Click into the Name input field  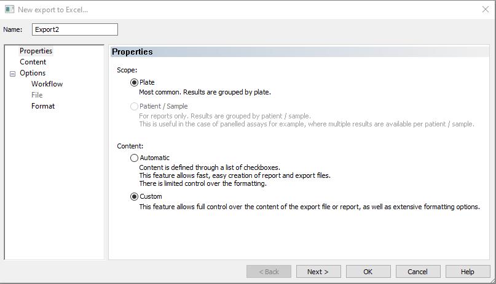(x=75, y=29)
